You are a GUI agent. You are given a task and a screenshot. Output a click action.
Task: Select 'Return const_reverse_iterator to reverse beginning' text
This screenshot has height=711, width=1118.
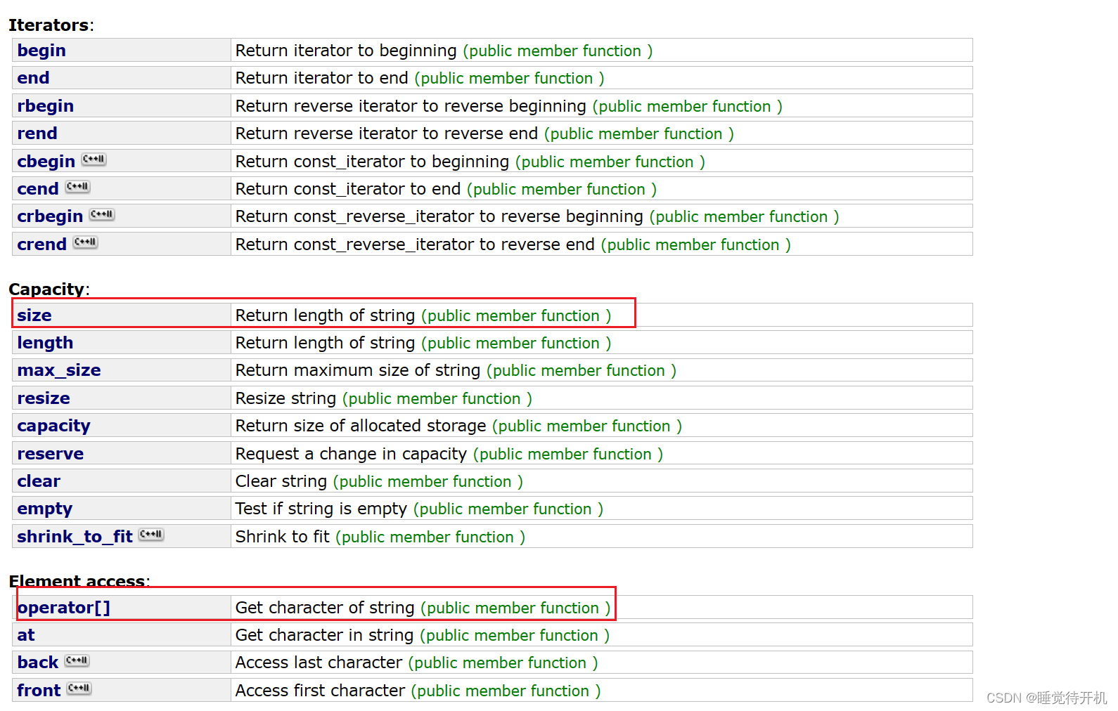tap(439, 216)
